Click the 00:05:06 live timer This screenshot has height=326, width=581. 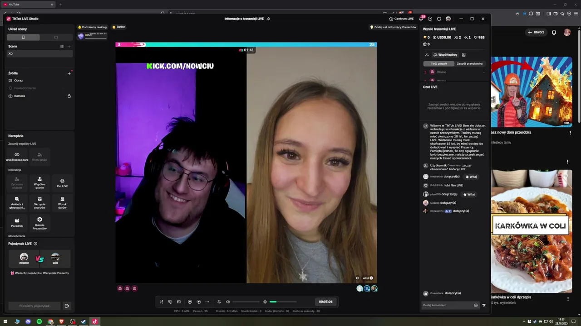325,302
